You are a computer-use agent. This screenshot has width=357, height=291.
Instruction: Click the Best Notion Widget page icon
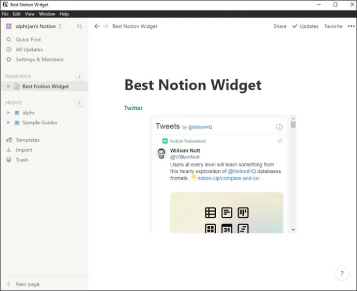17,86
